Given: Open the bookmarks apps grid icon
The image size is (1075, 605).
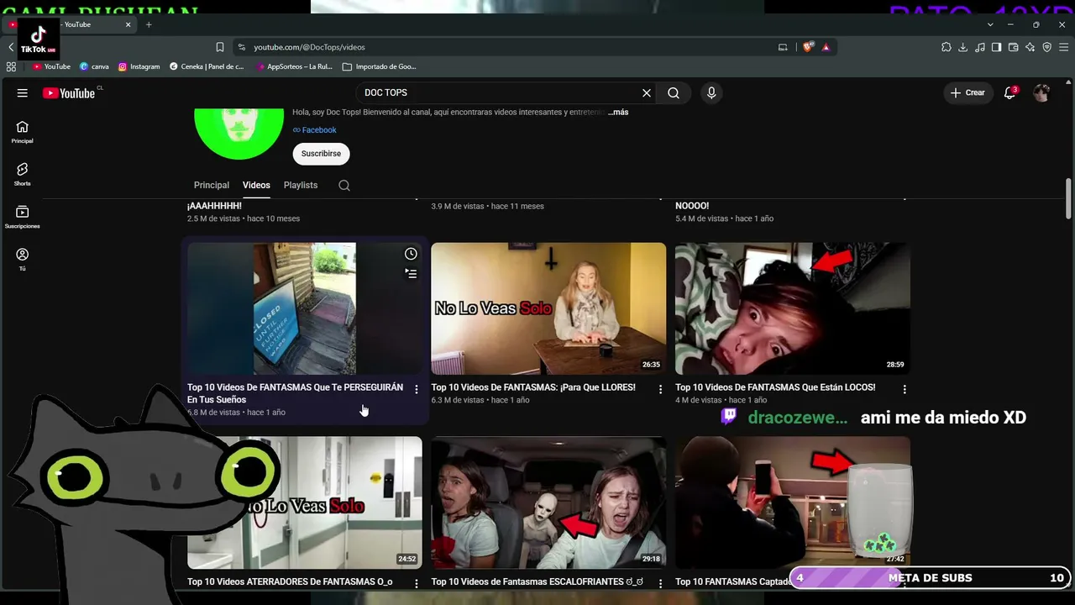Looking at the screenshot, I should tap(11, 66).
